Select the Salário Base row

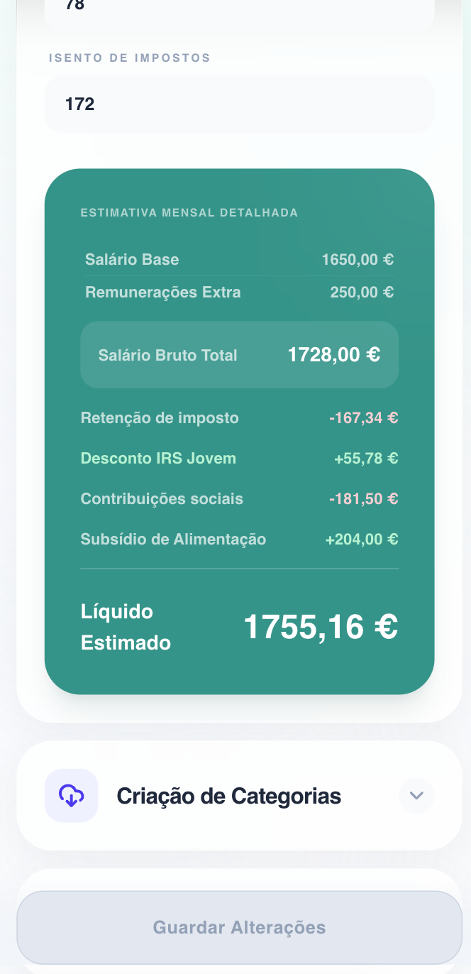239,259
